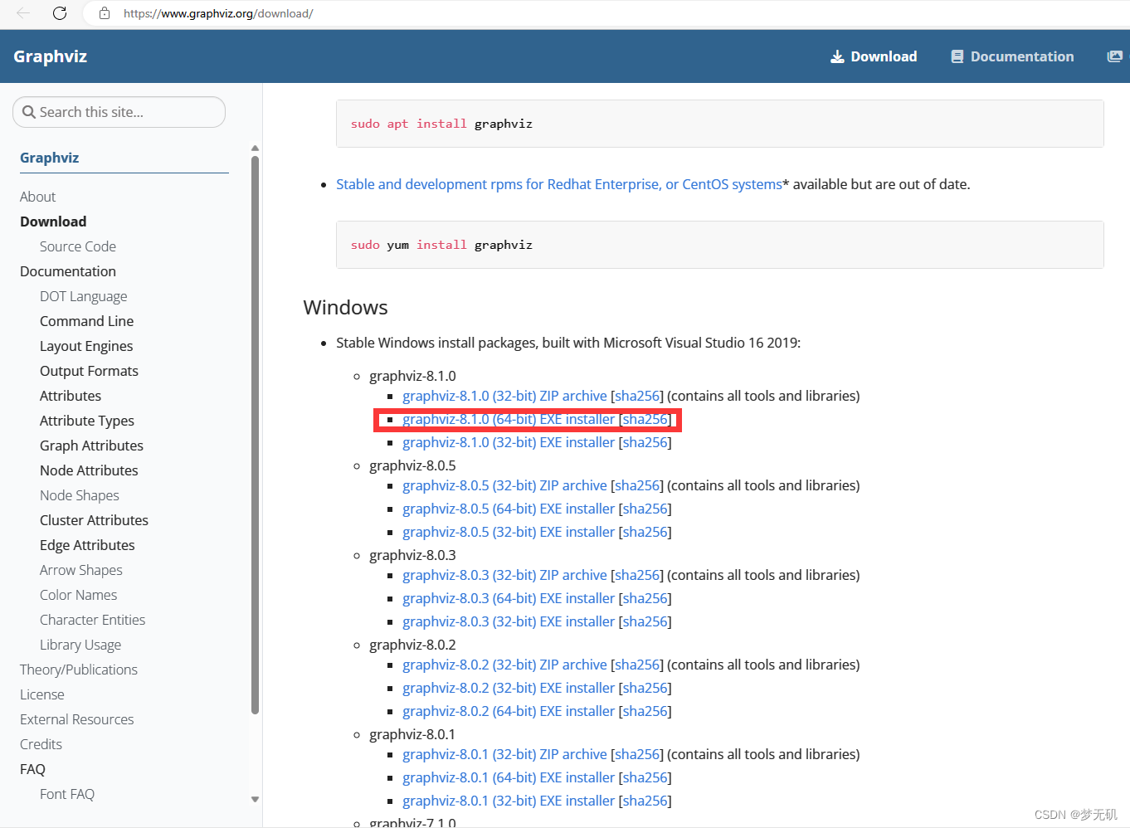Open sha256 for 8.1.0 32-bit ZIP archive
Image resolution: width=1130 pixels, height=828 pixels.
[x=637, y=396]
